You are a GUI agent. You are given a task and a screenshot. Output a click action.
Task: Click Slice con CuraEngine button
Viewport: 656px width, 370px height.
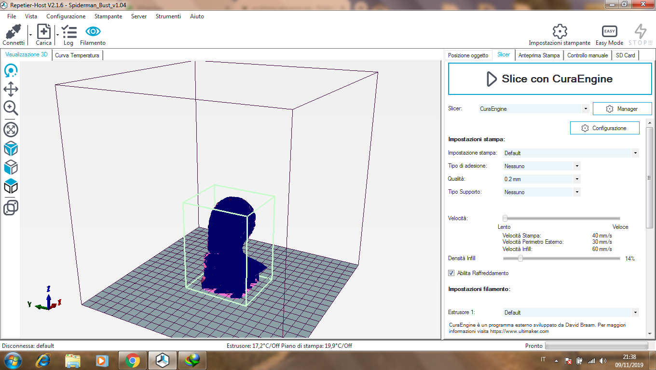coord(550,79)
